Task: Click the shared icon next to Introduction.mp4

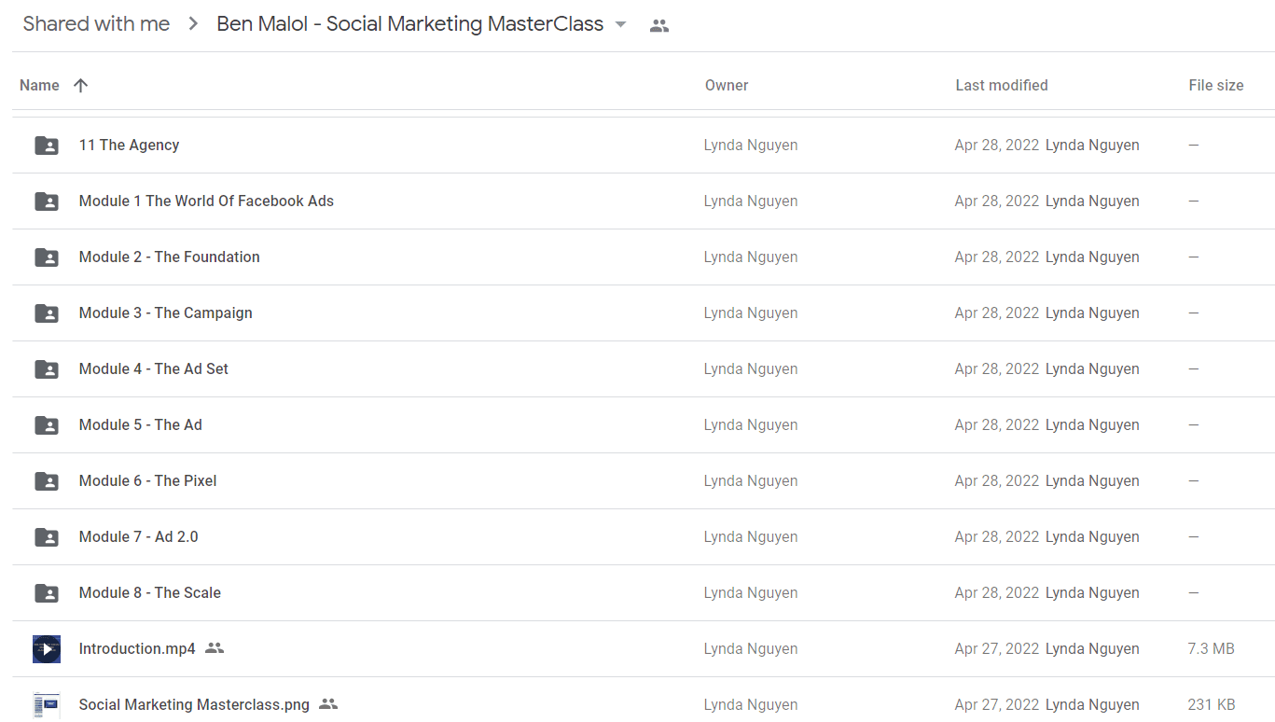Action: tap(215, 648)
